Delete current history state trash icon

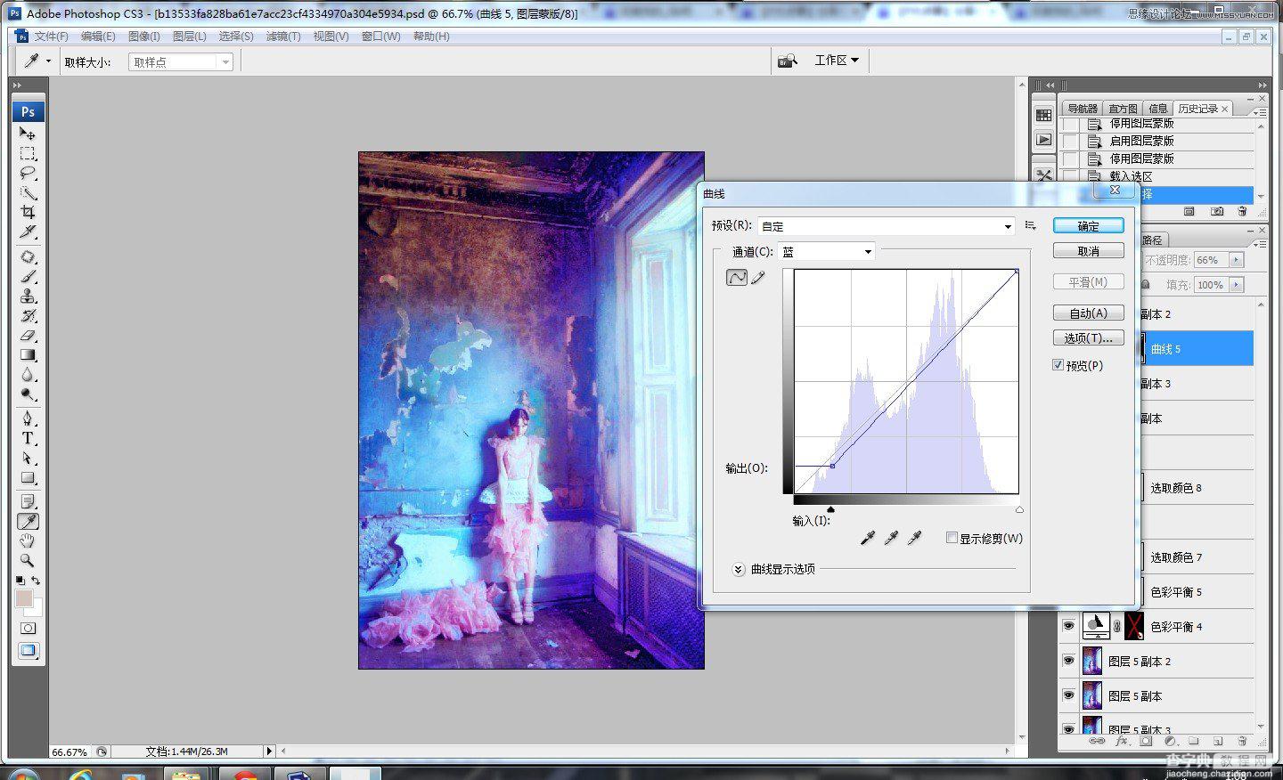point(1242,212)
